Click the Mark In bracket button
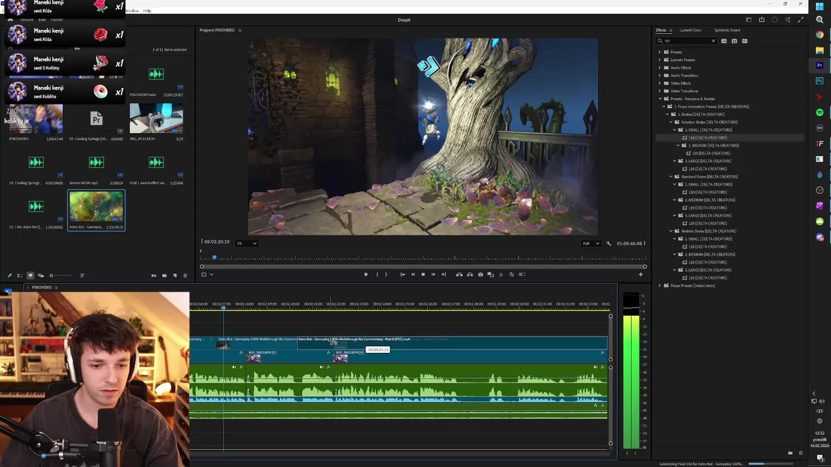This screenshot has width=831, height=467. (x=377, y=274)
